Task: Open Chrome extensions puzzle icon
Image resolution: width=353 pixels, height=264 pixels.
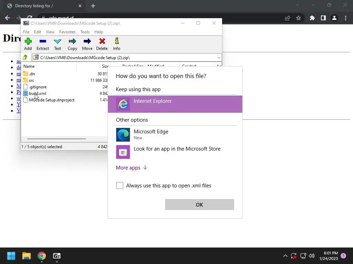Action: point(312,18)
